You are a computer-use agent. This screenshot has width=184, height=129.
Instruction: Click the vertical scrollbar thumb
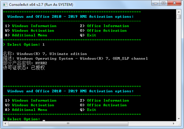point(178,16)
